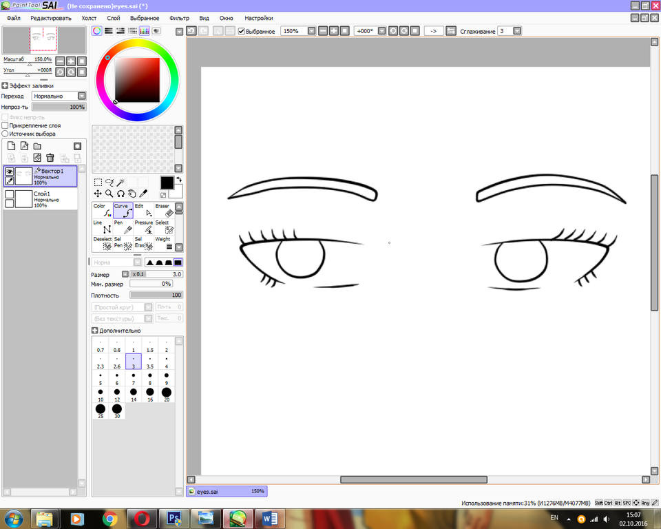Open Google Chrome from the taskbar
The height and width of the screenshot is (529, 661).
(x=109, y=518)
